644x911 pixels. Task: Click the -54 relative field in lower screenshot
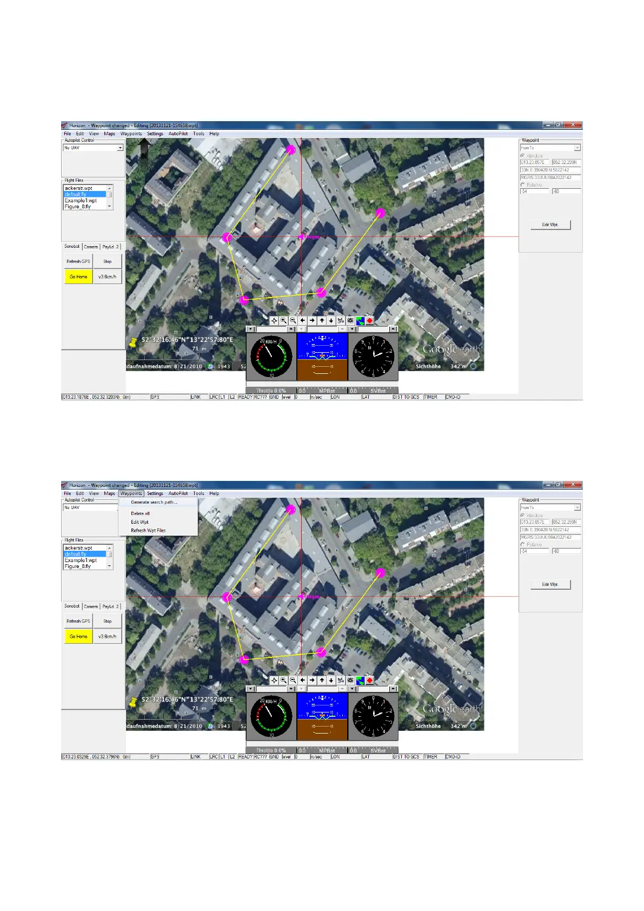pos(535,551)
